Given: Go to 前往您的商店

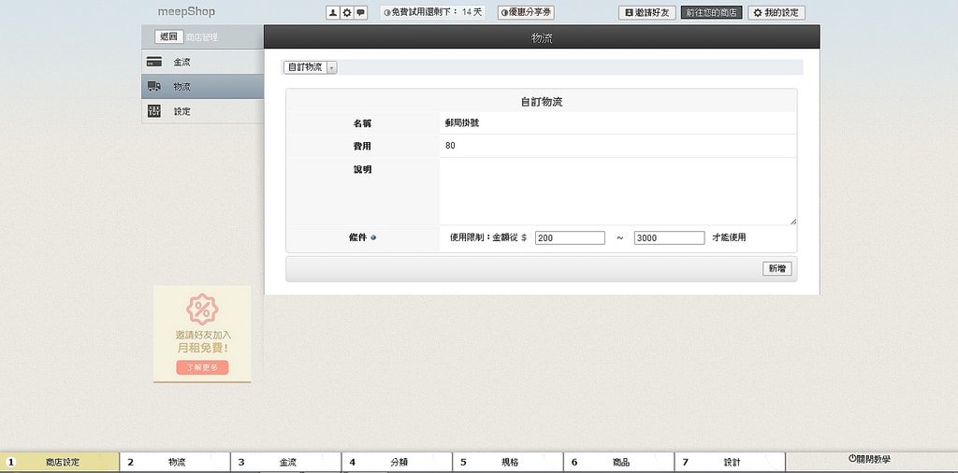Looking at the screenshot, I should click(711, 13).
